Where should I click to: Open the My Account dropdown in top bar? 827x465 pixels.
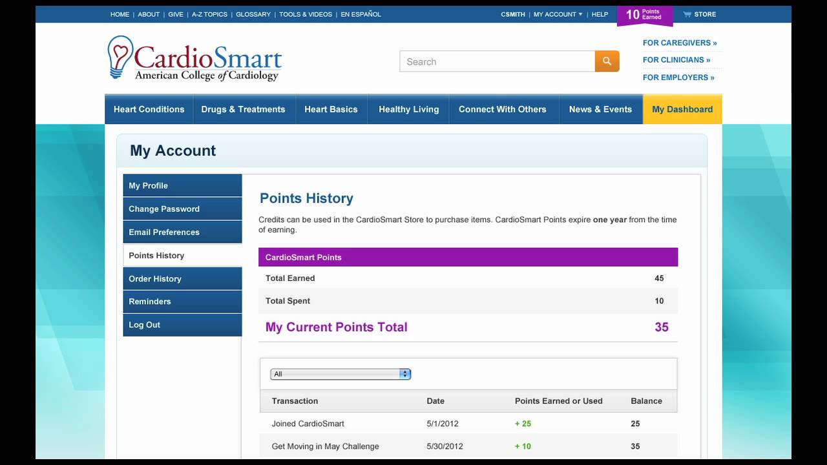tap(558, 14)
